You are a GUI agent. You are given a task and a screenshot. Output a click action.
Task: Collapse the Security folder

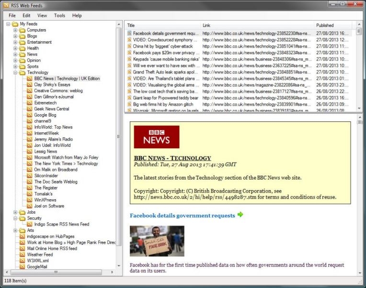click(15, 218)
